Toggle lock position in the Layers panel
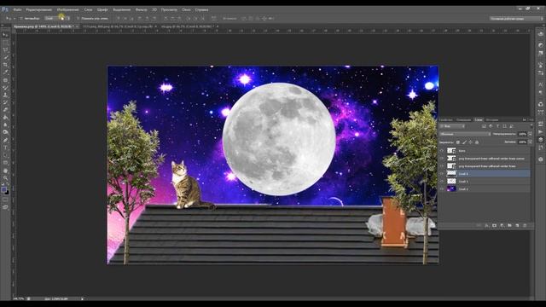The width and height of the screenshot is (546, 307). [x=470, y=142]
